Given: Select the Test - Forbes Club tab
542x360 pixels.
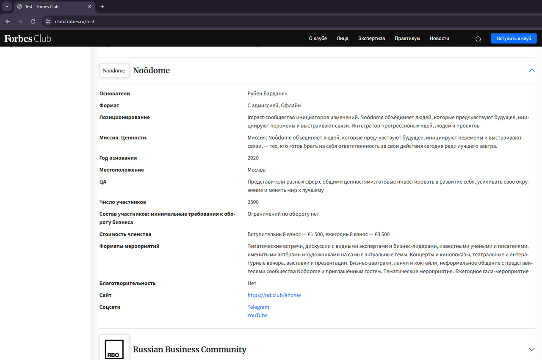Looking at the screenshot, I should coord(55,7).
